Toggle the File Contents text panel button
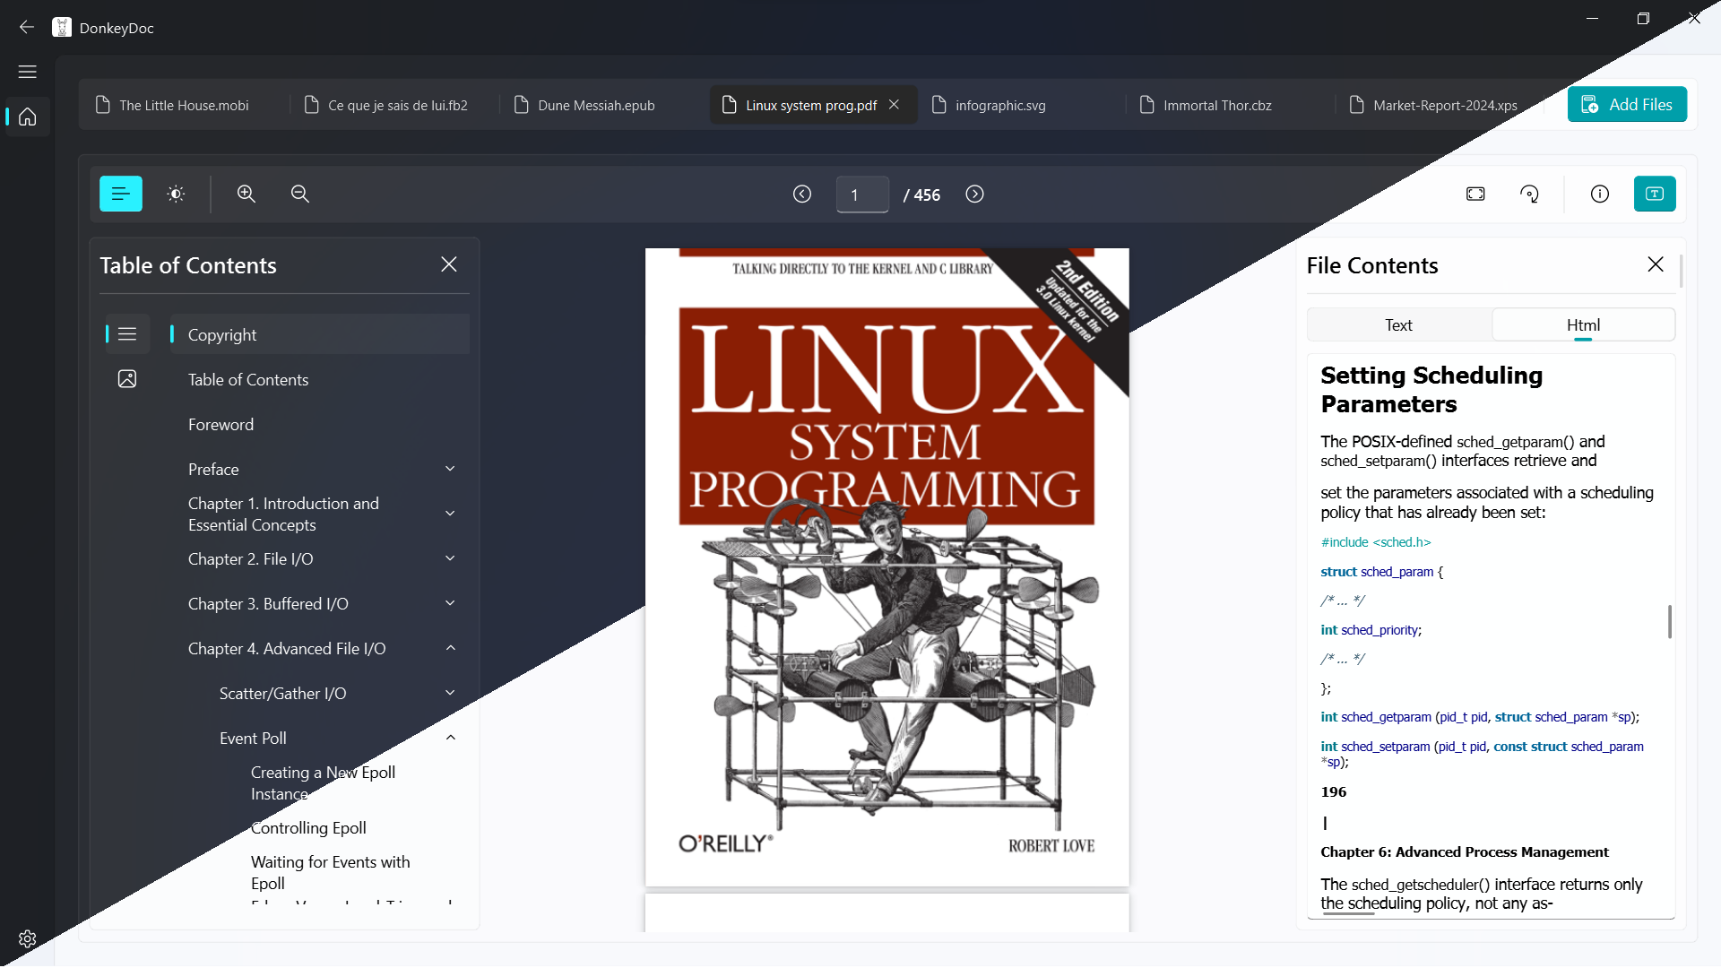 point(1655,194)
